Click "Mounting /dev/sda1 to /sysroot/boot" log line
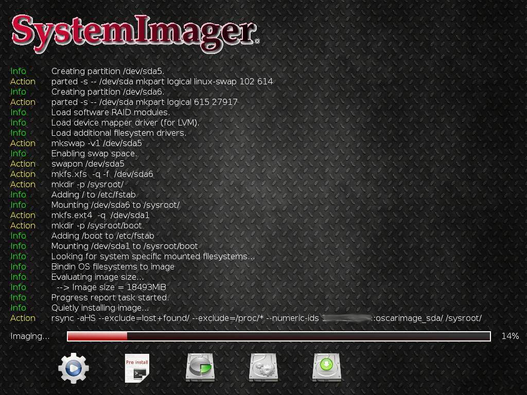This screenshot has height=395, width=527. [125, 246]
